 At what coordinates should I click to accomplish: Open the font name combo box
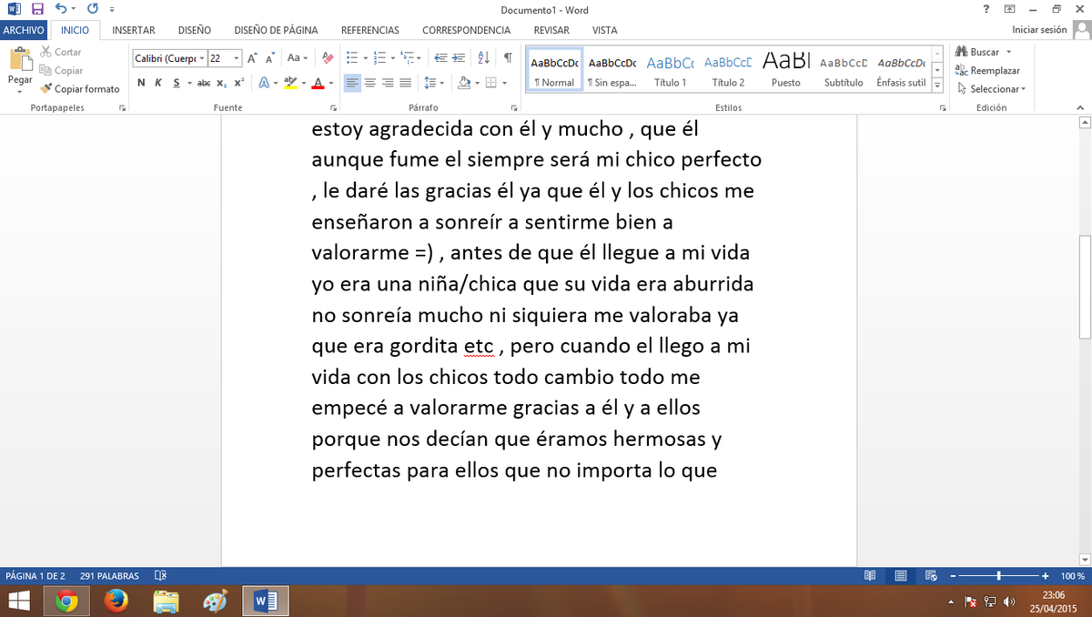pos(170,58)
